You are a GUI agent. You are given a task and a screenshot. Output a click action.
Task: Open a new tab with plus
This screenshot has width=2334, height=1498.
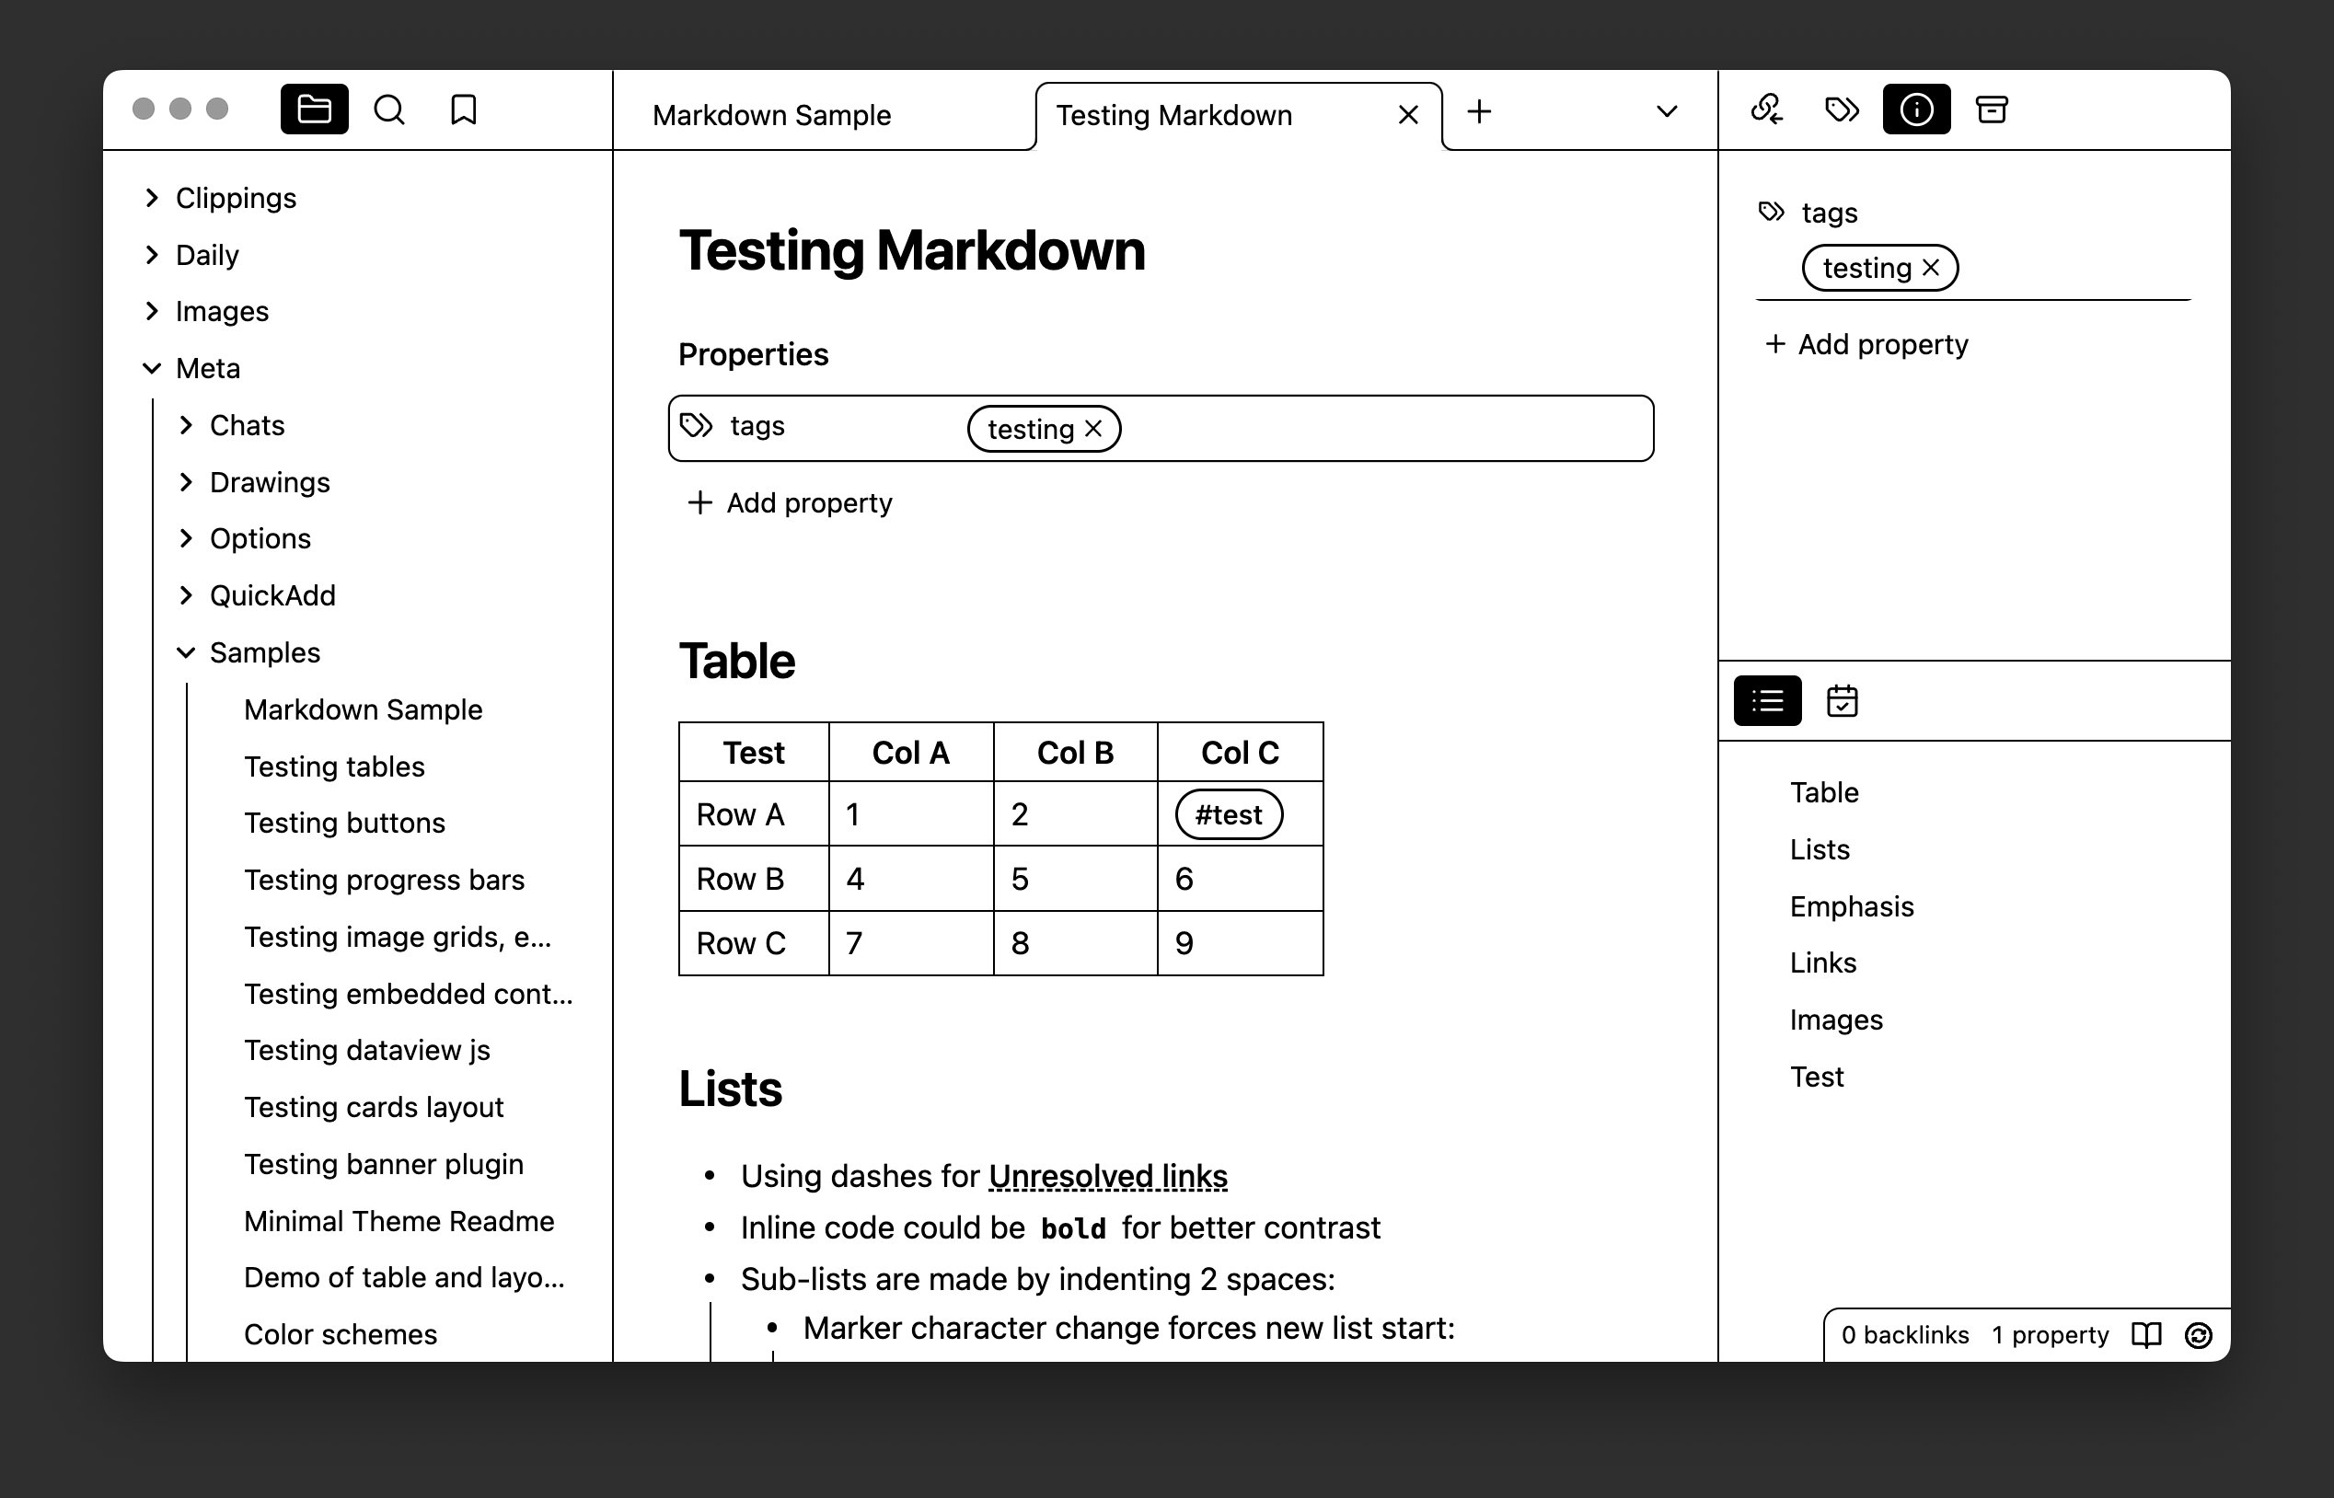pos(1479,112)
